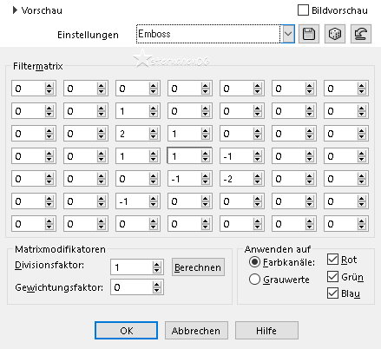381x349 pixels.
Task: Randomize parameters with the dice icon
Action: 335,34
